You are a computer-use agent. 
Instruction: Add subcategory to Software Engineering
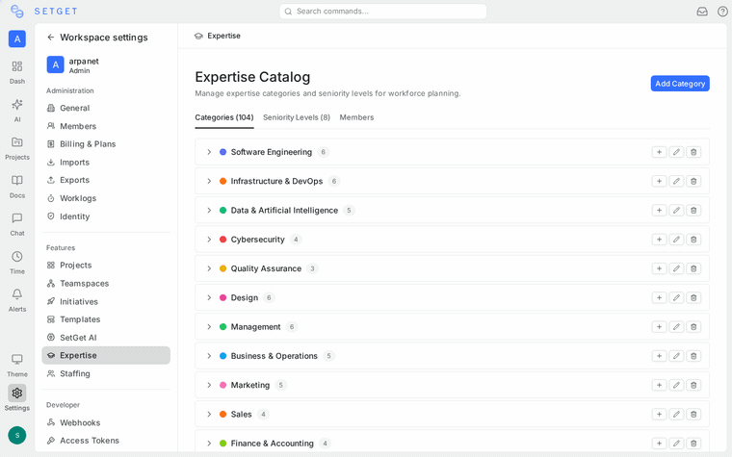[x=659, y=152]
